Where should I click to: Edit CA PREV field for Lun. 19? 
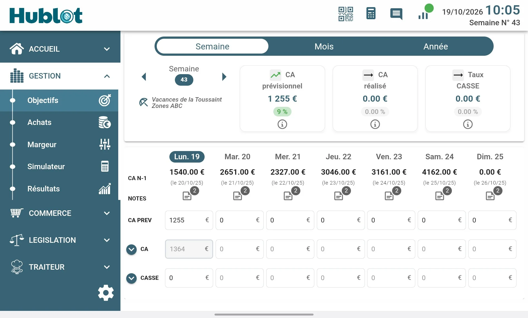(x=189, y=220)
